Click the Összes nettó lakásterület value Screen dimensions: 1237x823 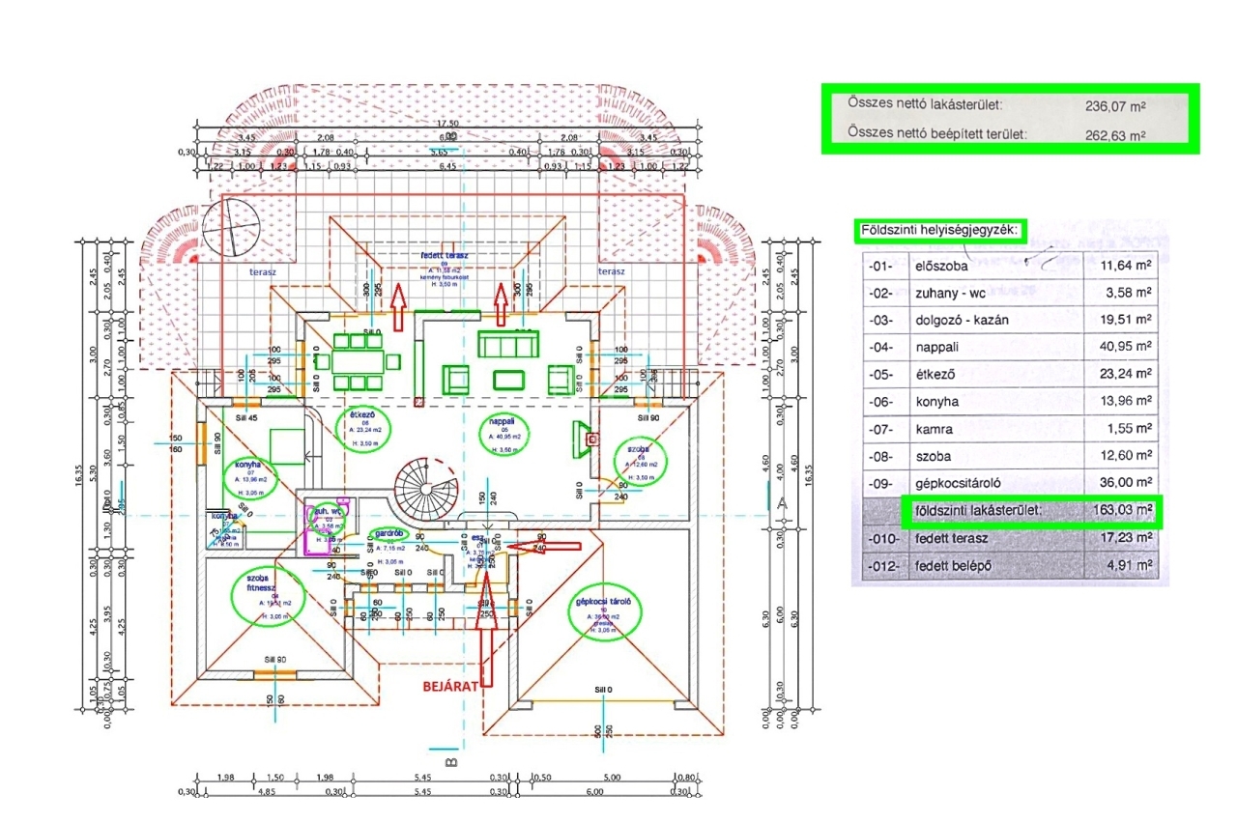click(1114, 106)
